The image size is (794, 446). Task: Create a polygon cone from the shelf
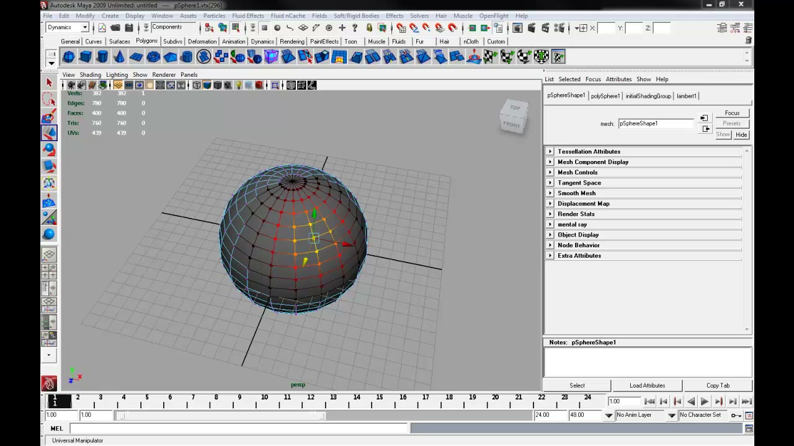point(119,57)
